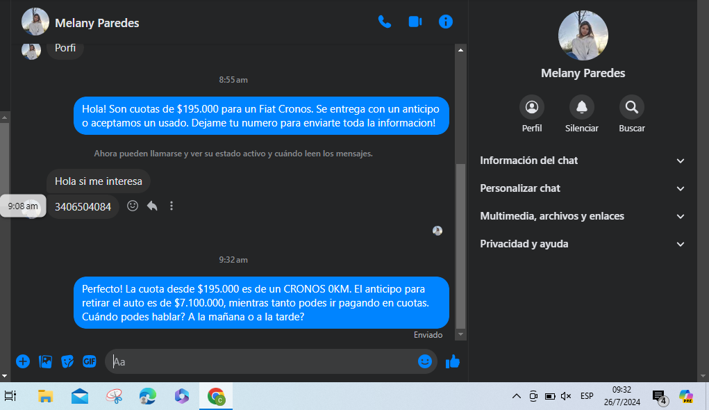This screenshot has width=709, height=410.
Task: Send a thumbs-up like
Action: click(x=453, y=361)
